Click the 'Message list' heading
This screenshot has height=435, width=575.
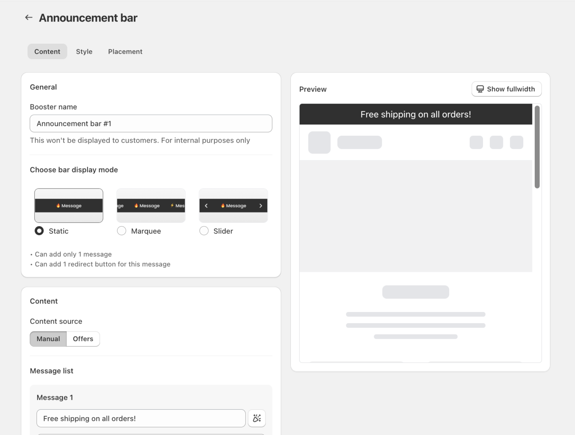(x=51, y=371)
